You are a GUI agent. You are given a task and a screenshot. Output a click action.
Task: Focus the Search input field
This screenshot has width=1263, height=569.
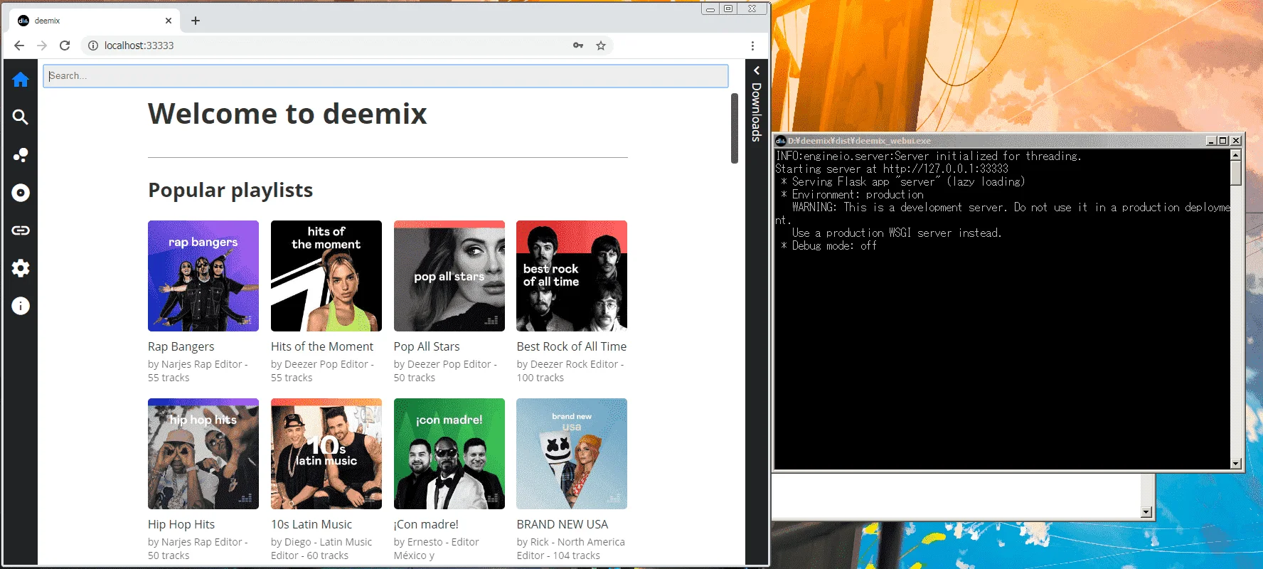[x=385, y=76]
